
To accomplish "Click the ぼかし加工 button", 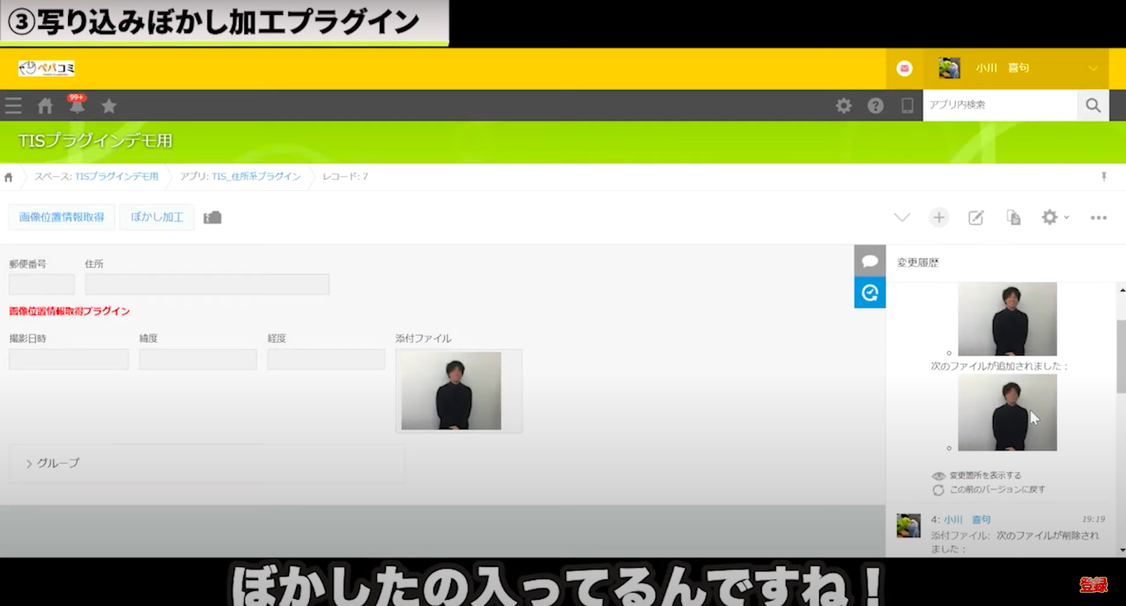I will (157, 217).
